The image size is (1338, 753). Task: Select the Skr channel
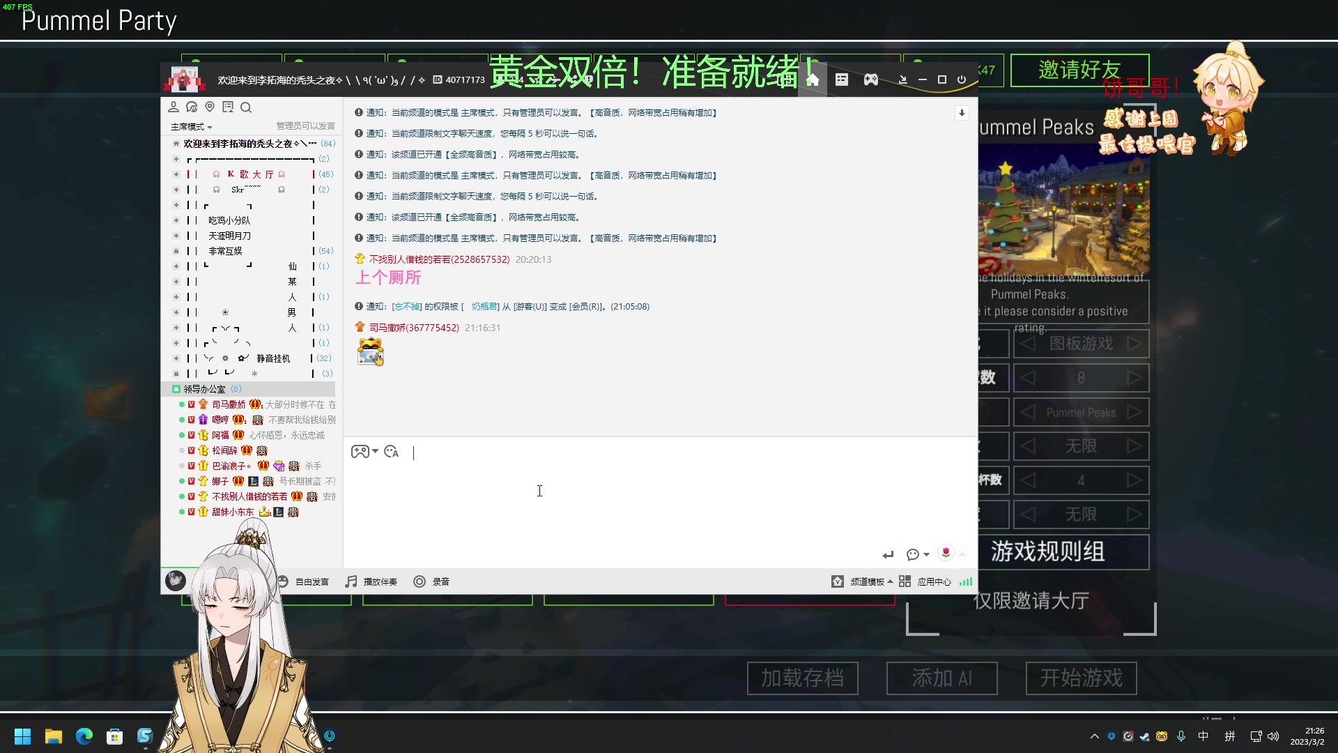[x=247, y=190]
